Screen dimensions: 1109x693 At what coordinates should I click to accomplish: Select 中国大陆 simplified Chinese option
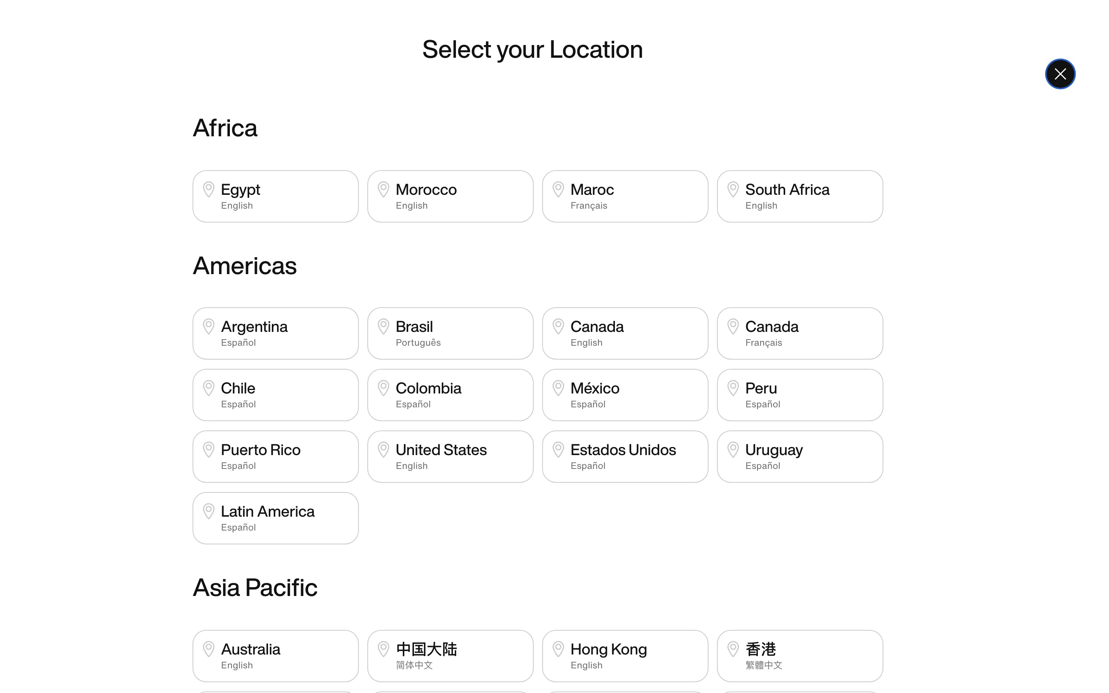(x=450, y=655)
